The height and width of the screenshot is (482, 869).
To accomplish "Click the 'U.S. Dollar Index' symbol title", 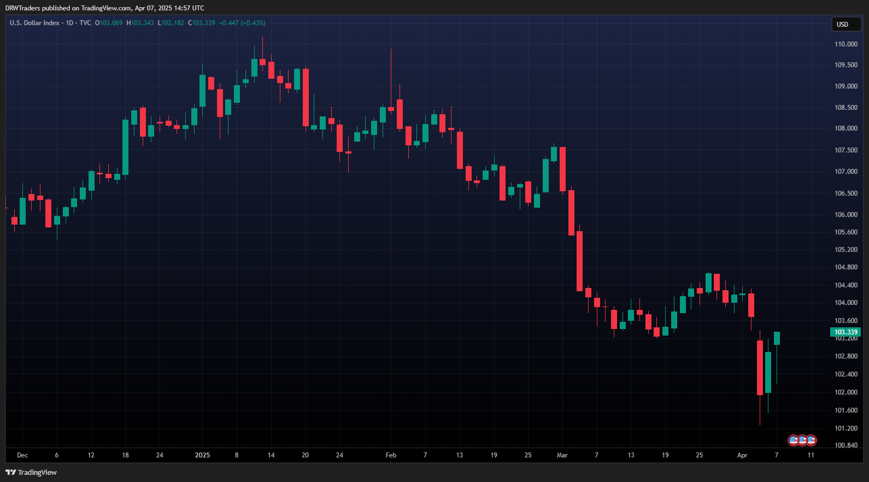I will (34, 23).
